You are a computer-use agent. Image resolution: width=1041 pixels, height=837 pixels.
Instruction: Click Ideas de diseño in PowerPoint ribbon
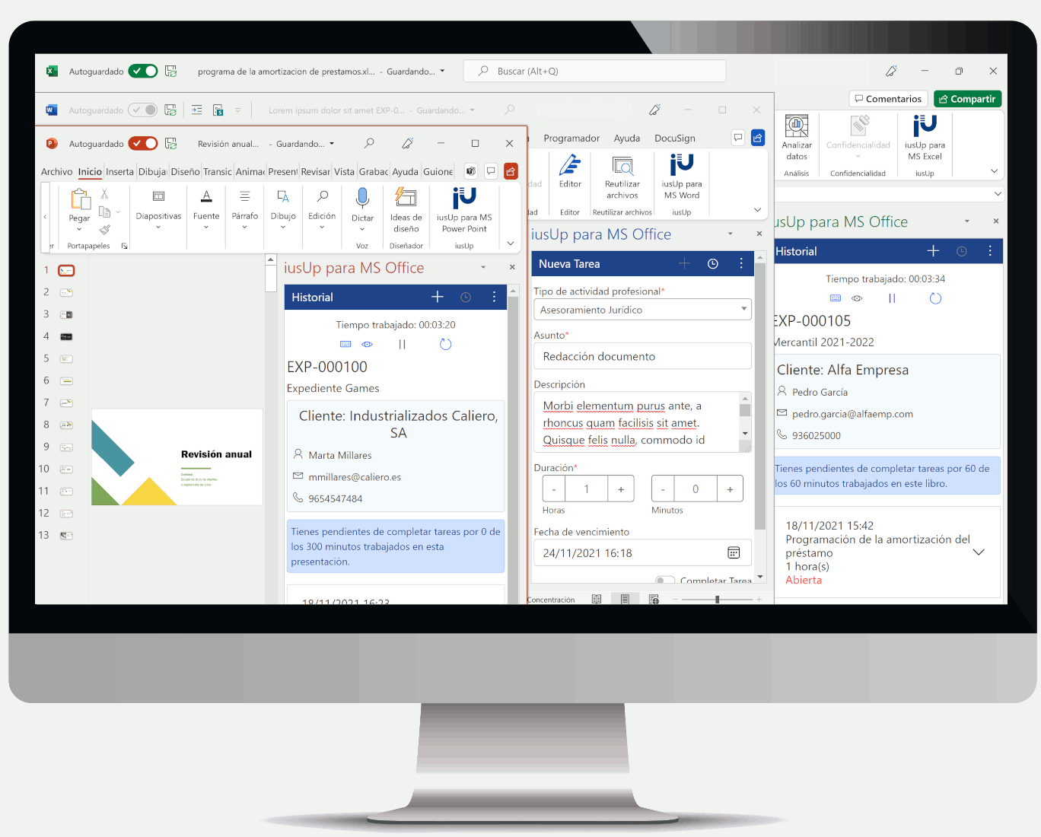[x=406, y=211]
